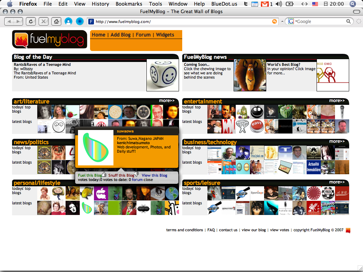Click the Actualité Immobilière blog thumbnail
This screenshot has width=363, height=272.
pos(314,167)
